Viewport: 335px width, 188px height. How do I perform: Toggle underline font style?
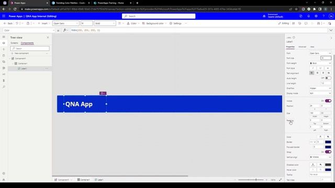(320, 68)
